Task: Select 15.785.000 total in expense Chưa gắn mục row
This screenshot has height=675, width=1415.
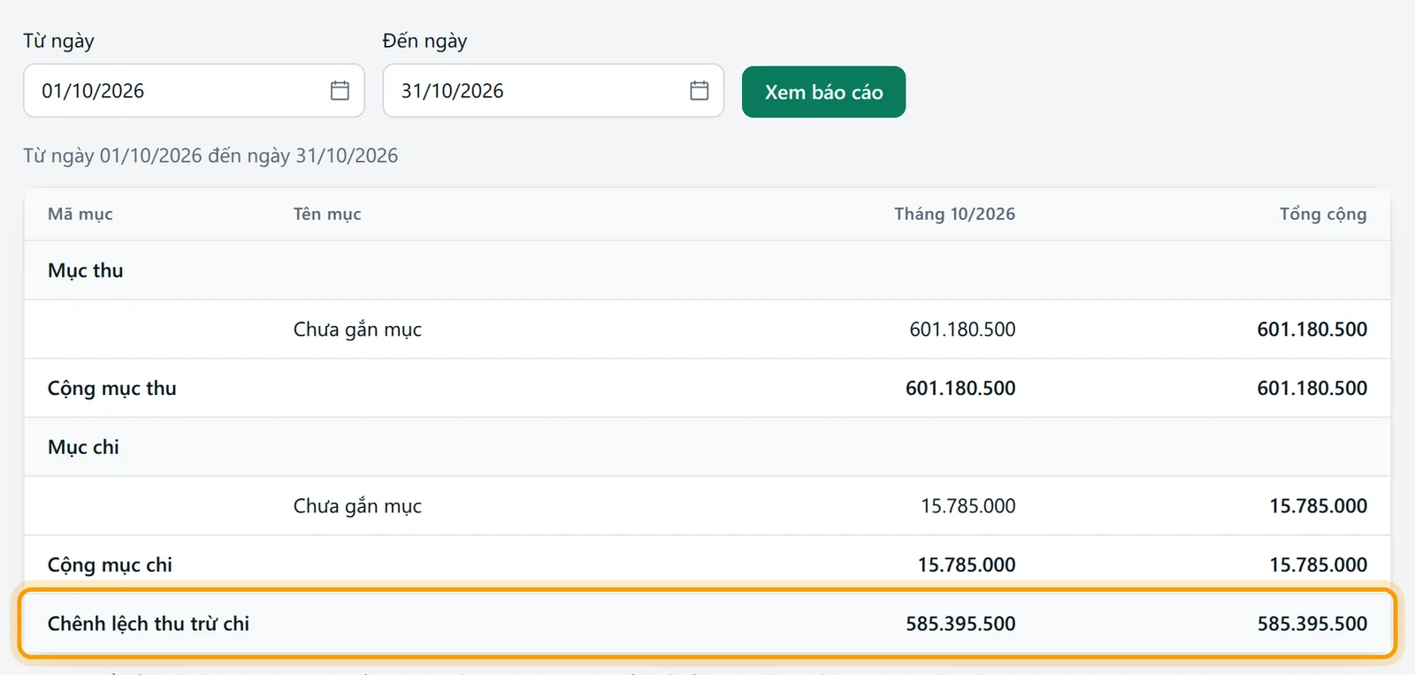Action: click(x=1319, y=505)
